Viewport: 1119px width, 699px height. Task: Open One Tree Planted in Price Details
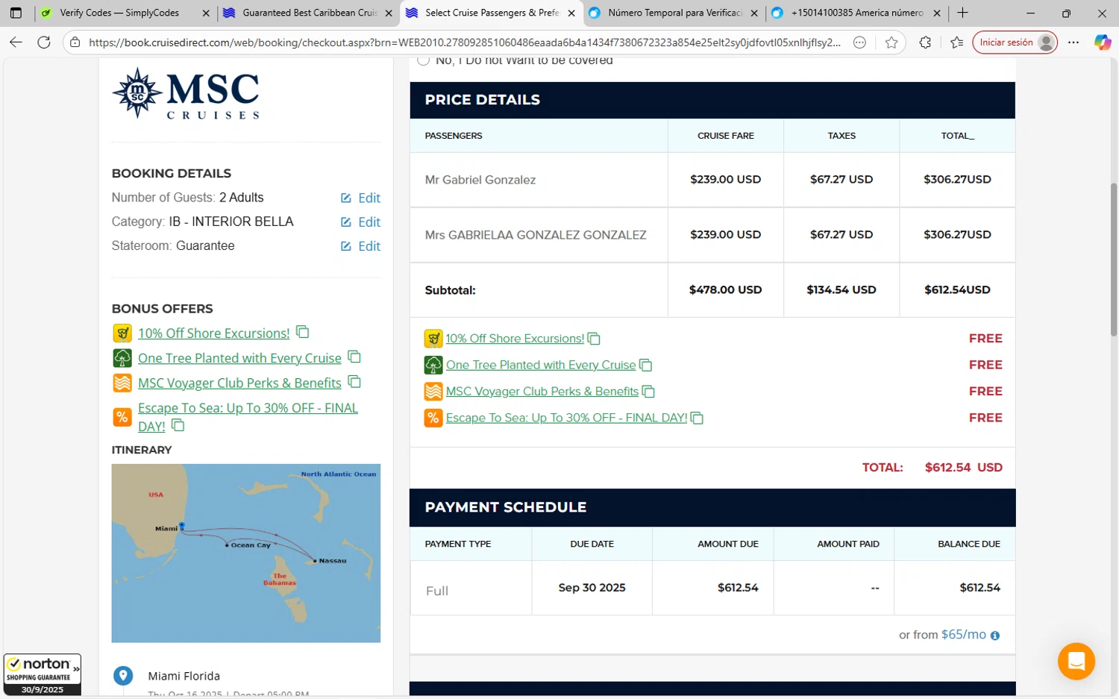pos(541,365)
